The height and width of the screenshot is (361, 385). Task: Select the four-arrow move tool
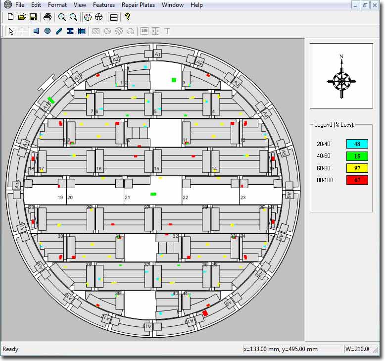156,31
